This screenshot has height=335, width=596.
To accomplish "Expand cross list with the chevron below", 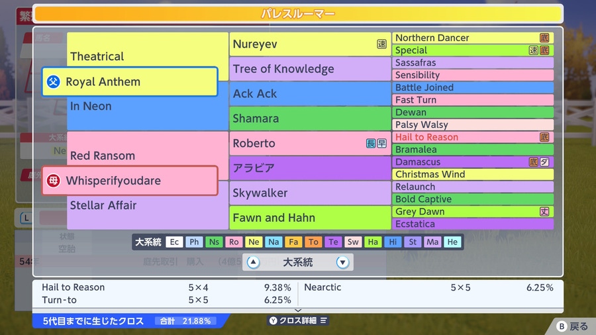I will (298, 311).
